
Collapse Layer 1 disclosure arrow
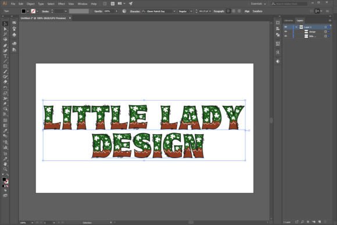pos(296,27)
